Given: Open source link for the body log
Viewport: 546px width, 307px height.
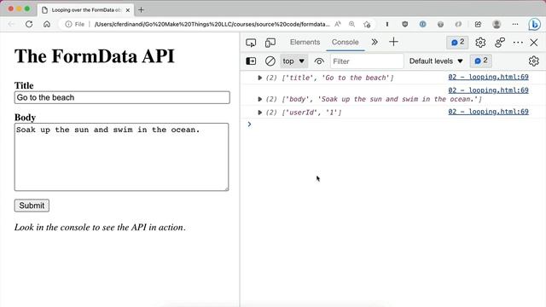Looking at the screenshot, I should coord(488,90).
